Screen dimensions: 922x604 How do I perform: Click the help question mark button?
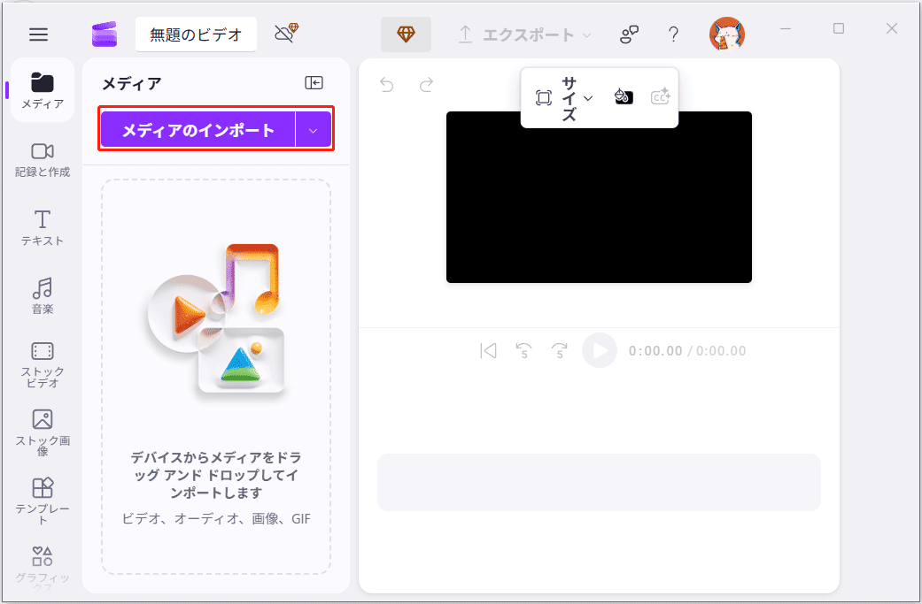coord(673,34)
